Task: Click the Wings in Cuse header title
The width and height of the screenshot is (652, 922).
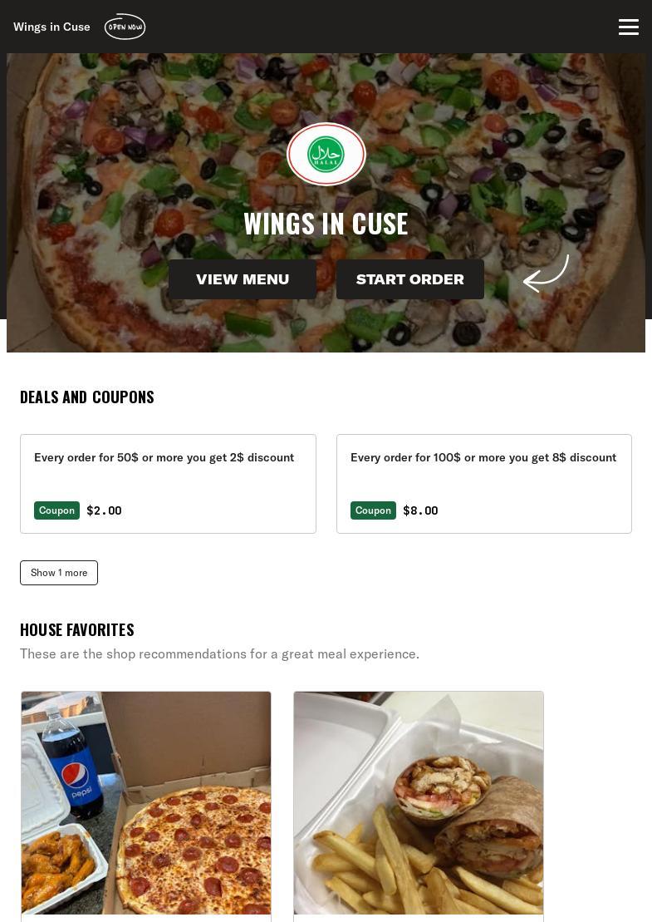Action: (51, 27)
